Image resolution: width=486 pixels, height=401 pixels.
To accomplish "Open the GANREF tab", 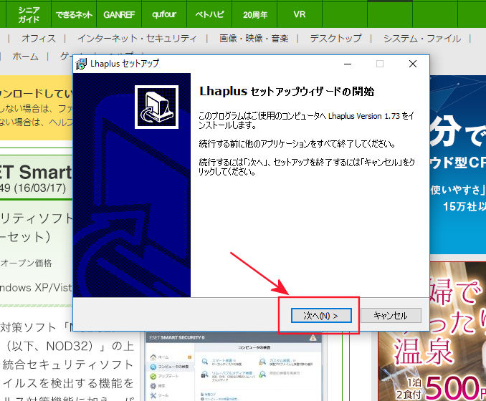I will pos(119,14).
